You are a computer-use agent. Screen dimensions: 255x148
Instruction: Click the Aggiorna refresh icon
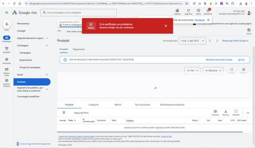point(188,11)
